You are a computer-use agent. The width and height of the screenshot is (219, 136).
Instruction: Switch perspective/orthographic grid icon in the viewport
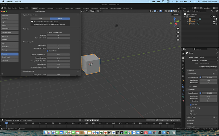click(x=178, y=40)
